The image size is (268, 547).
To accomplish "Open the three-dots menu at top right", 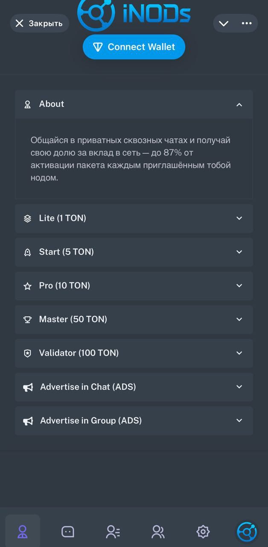I will coord(247,24).
